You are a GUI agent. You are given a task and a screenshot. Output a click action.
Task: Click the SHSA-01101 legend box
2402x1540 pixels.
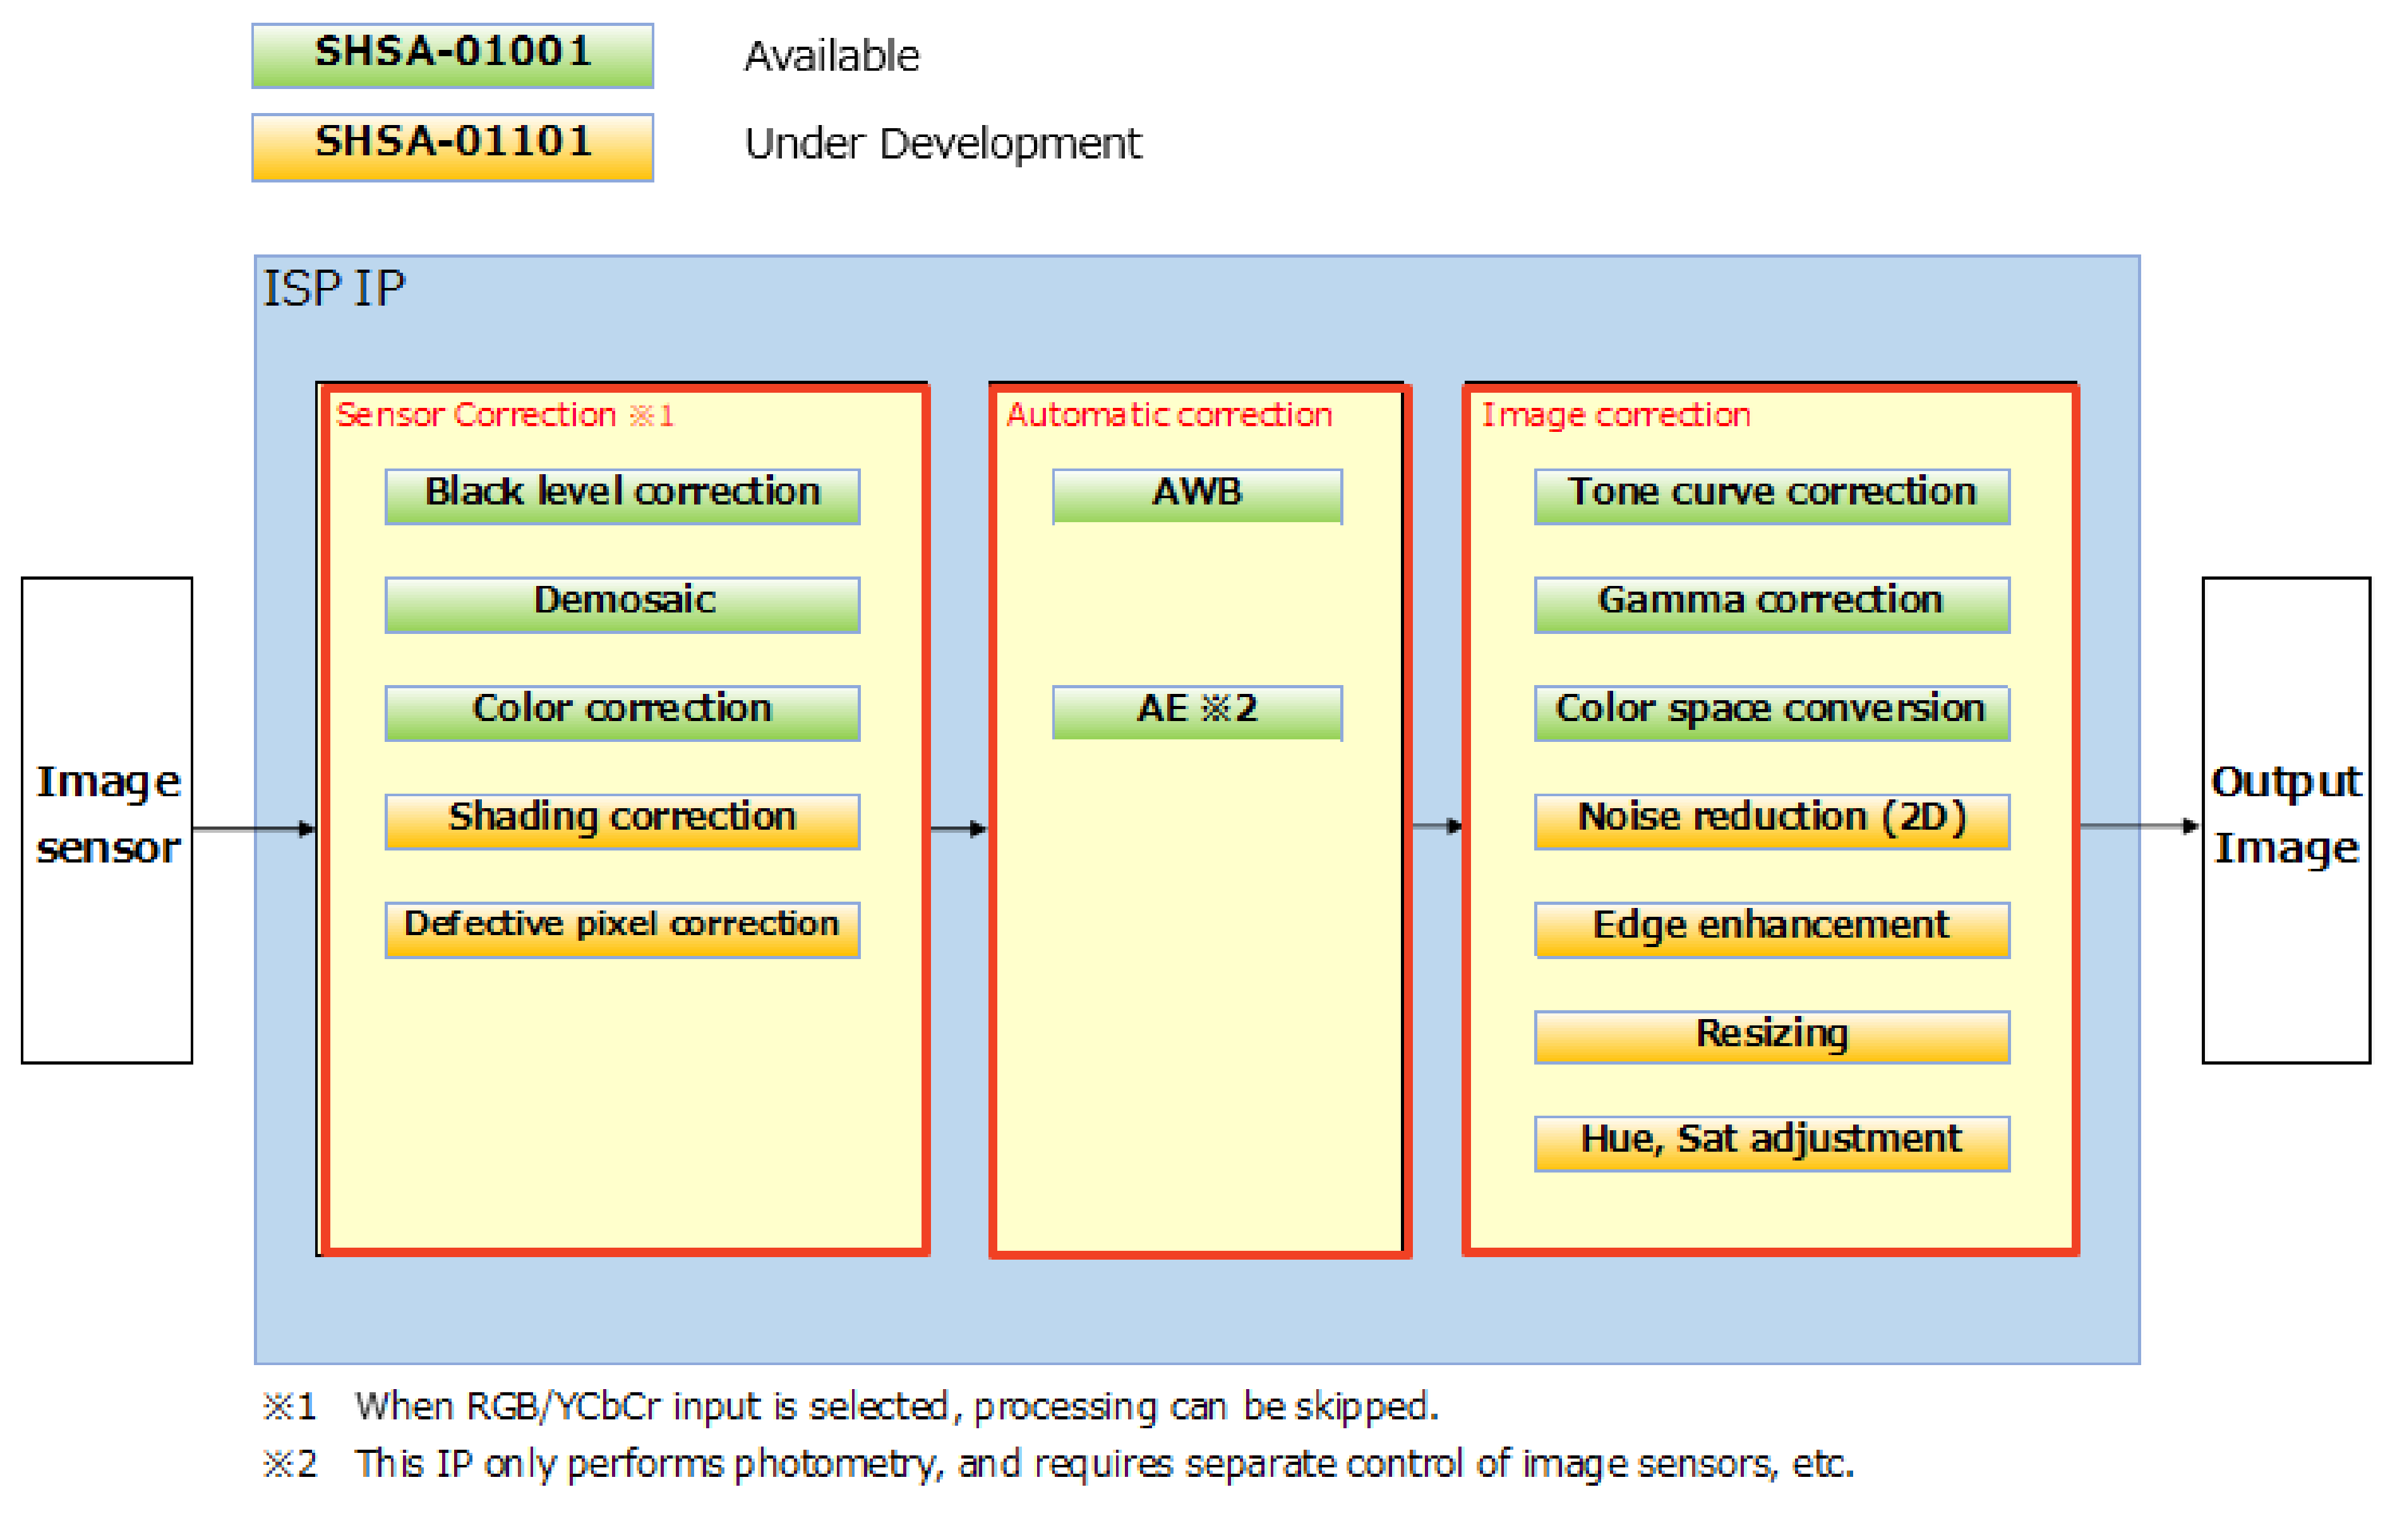(452, 147)
